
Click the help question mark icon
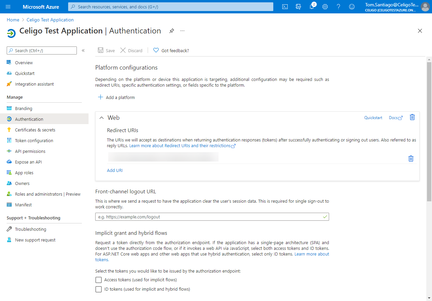click(338, 7)
